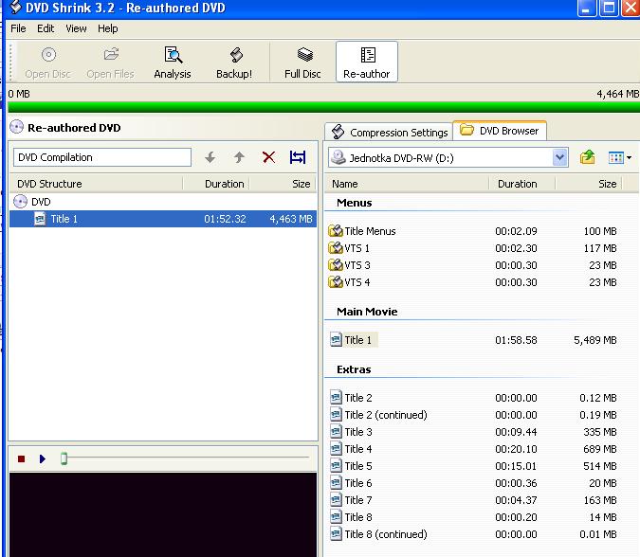Move title up with the up arrow

coord(239,157)
